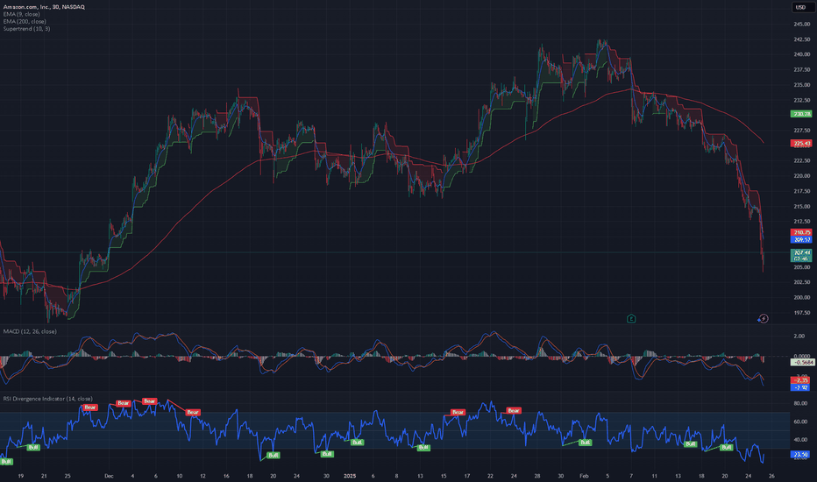Image resolution: width=817 pixels, height=482 pixels.
Task: Click the 245.00 price scale label
Action: pyautogui.click(x=802, y=24)
